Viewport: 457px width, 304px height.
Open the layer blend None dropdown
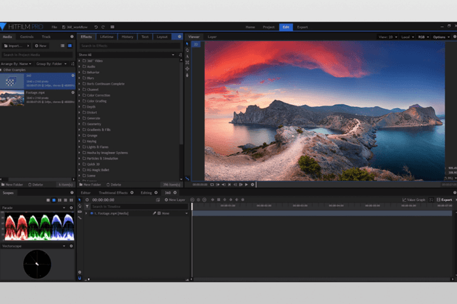(174, 213)
